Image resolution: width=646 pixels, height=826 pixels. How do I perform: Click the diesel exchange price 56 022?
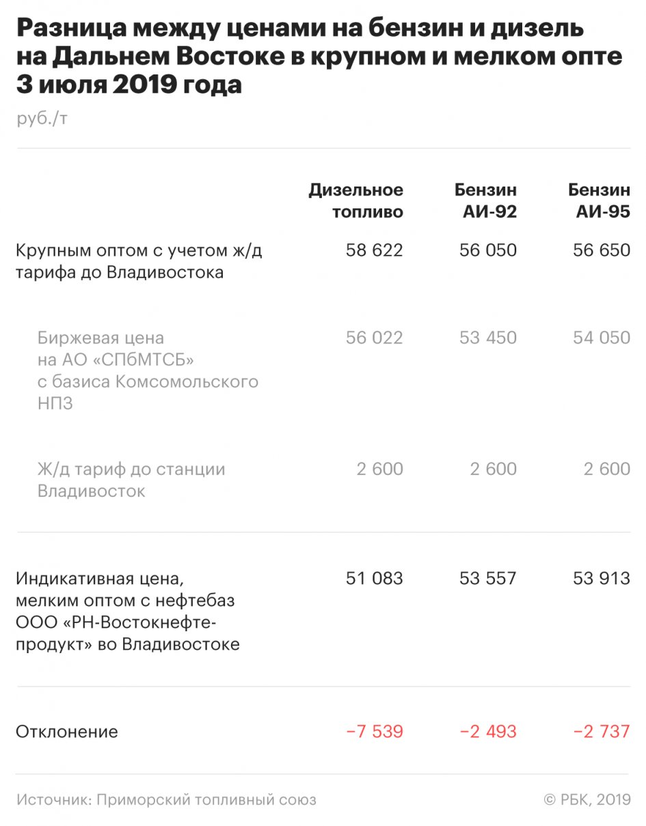[374, 338]
